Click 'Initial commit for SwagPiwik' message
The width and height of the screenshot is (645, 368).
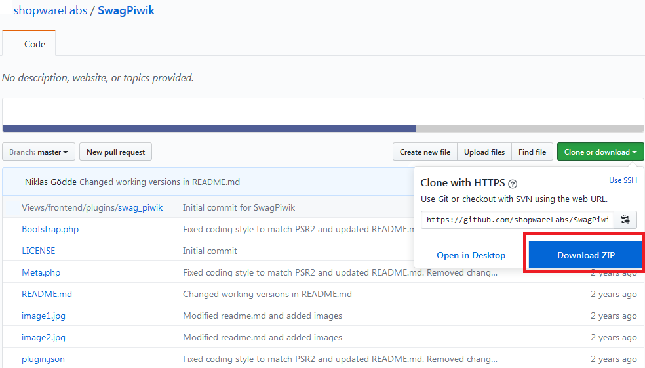point(239,207)
